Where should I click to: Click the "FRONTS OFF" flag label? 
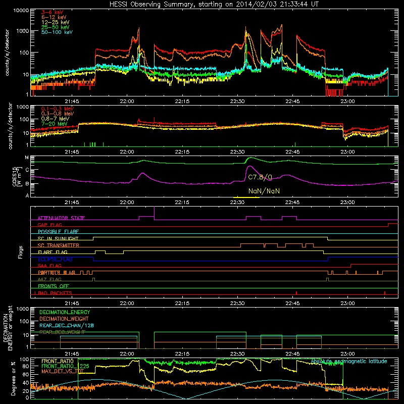[x=54, y=286]
